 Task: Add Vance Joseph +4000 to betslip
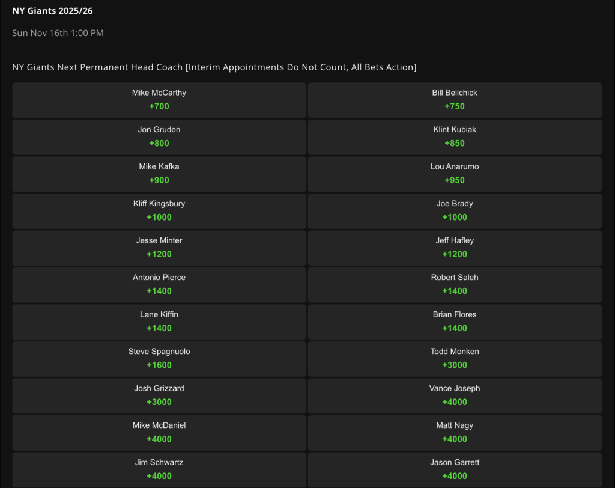pyautogui.click(x=455, y=395)
